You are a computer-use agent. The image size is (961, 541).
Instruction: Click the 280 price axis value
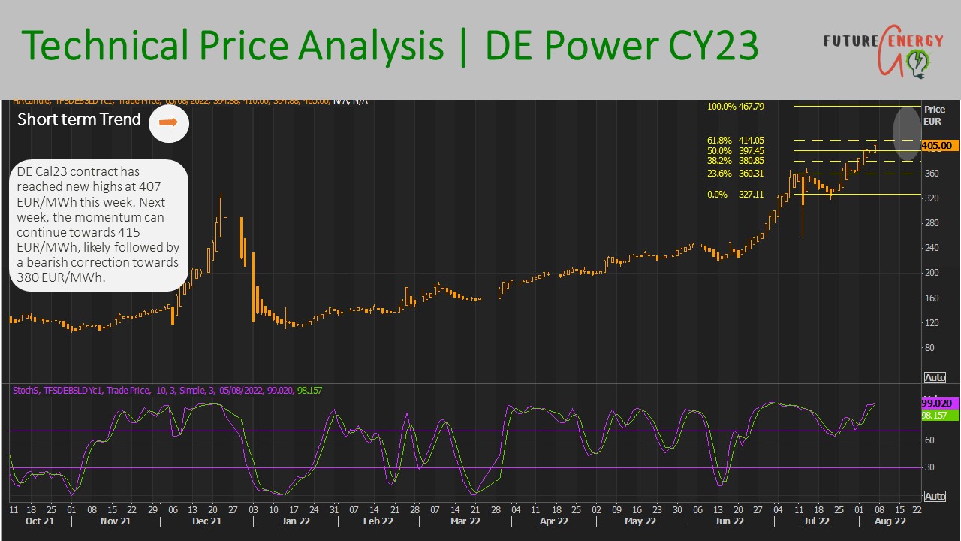932,223
